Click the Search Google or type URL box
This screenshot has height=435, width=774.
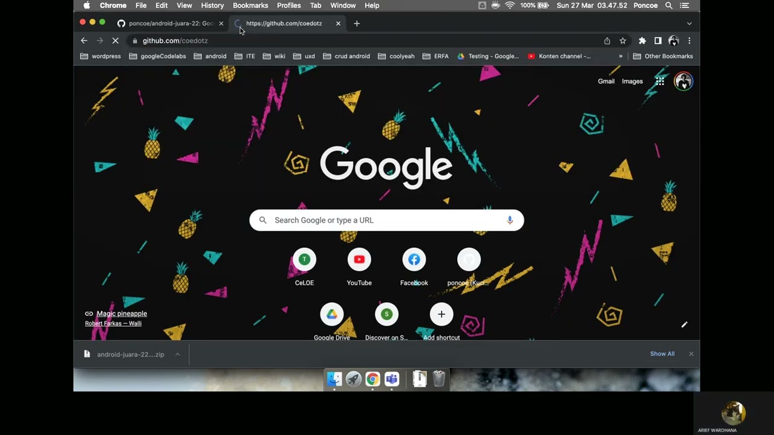386,220
